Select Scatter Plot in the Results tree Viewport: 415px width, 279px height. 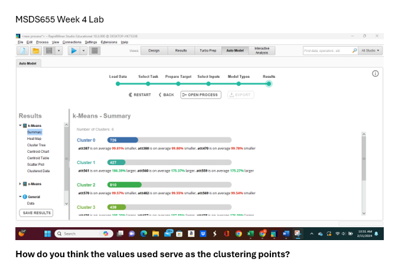coord(36,165)
